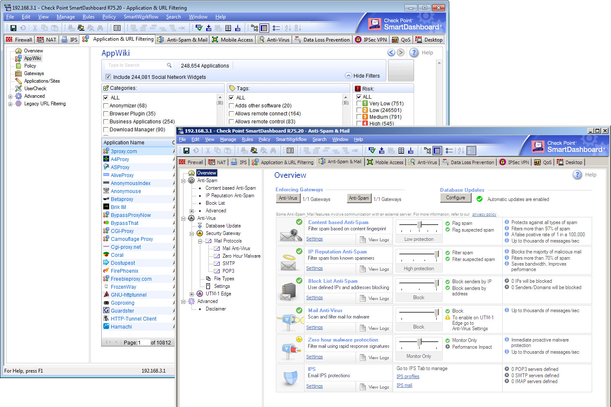The image size is (611, 407).
Task: Check the Browser Plugin (35) category
Action: (x=106, y=114)
